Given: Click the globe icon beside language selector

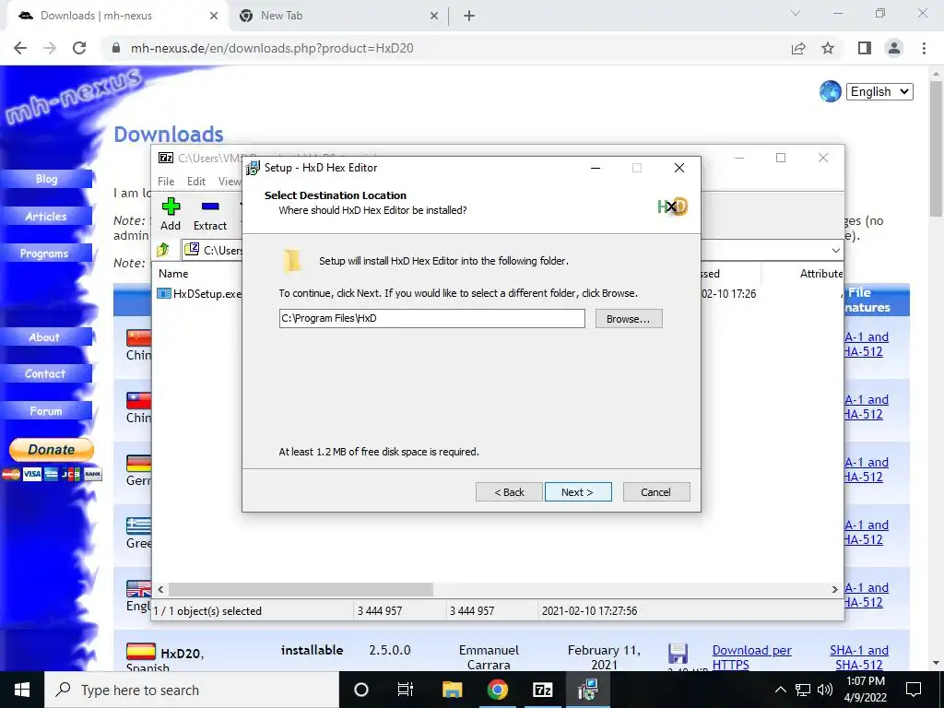Looking at the screenshot, I should point(831,91).
